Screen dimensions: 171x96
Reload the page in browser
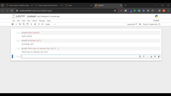click(12, 11)
